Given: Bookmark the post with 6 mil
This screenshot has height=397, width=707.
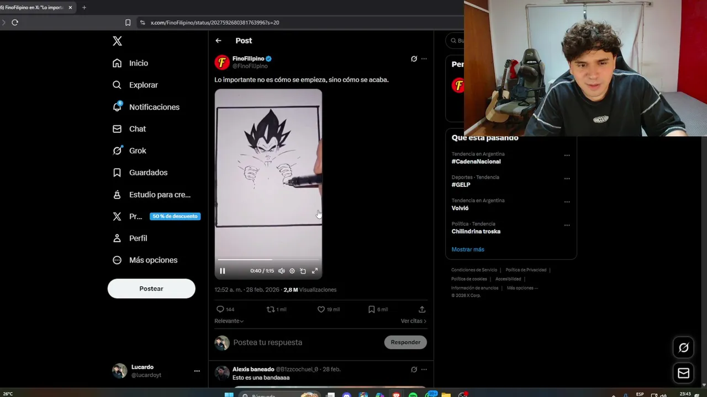Looking at the screenshot, I should [x=372, y=309].
